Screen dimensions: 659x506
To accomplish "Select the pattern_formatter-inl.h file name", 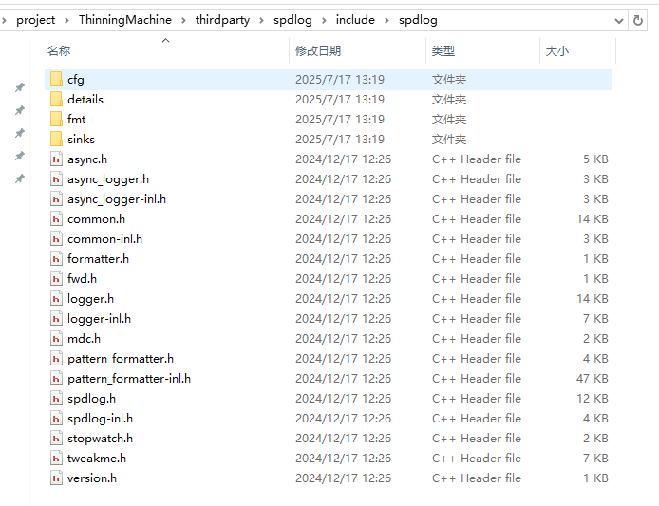I will 129,379.
